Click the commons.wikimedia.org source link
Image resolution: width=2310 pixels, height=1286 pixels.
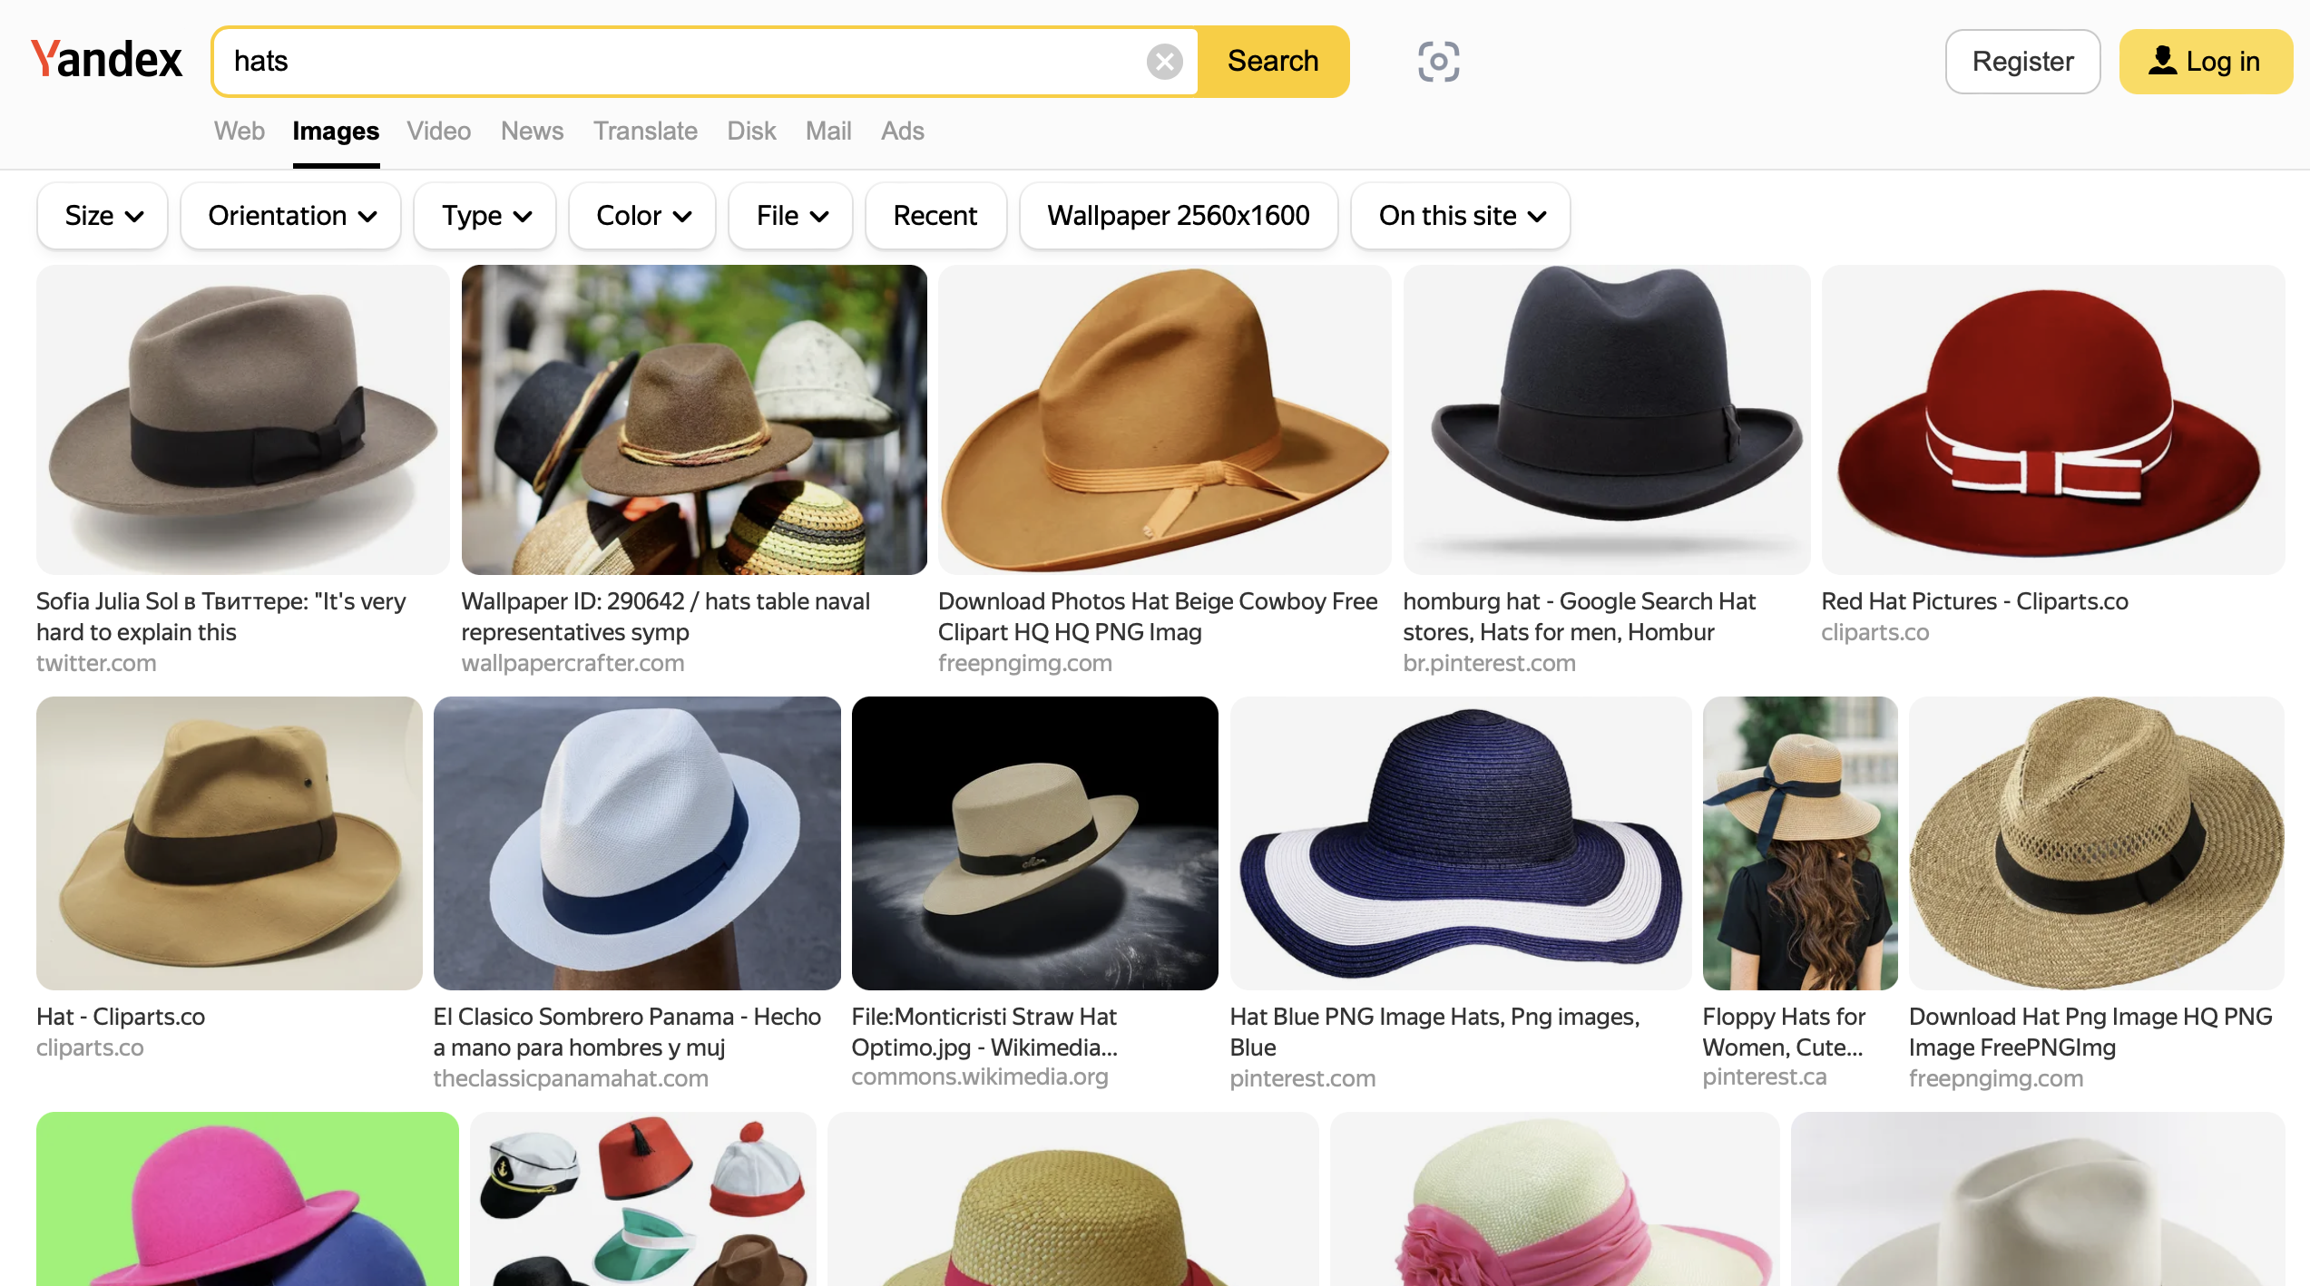coord(980,1077)
